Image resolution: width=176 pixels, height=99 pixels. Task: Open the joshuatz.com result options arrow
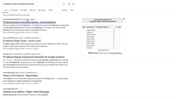(x=43, y=54)
